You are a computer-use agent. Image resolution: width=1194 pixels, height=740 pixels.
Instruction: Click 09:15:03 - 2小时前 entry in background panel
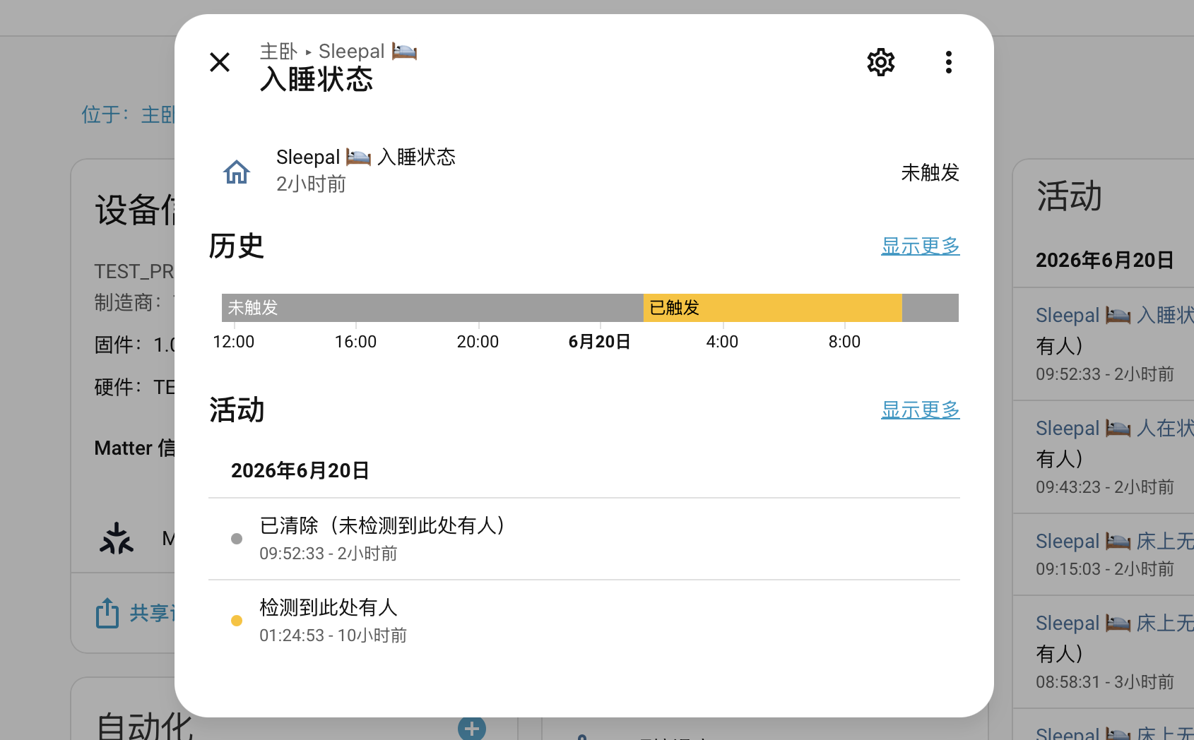[1105, 569]
